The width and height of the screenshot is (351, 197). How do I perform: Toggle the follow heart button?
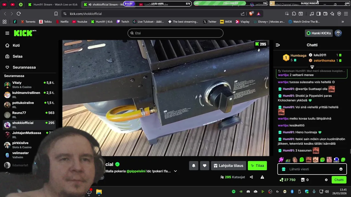point(205,166)
